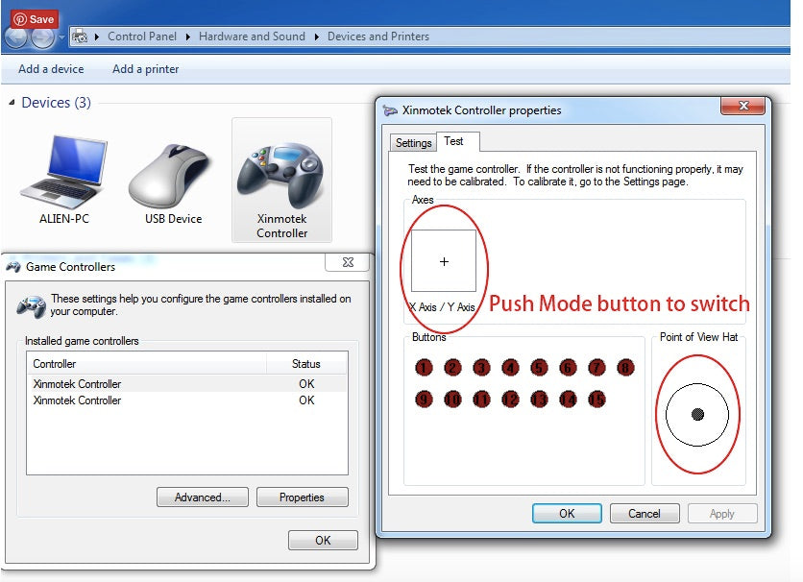Select the Test tab
Viewport: 803px width, 582px height.
(453, 141)
